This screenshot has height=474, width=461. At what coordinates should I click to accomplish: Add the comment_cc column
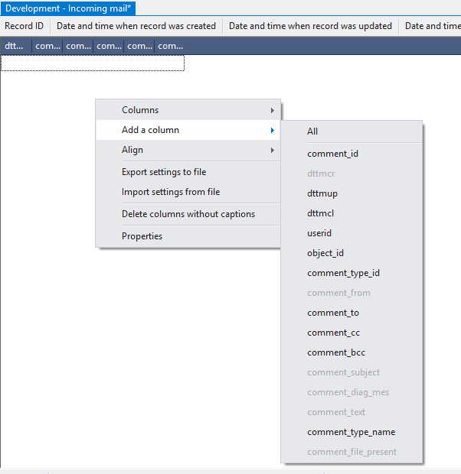pyautogui.click(x=333, y=333)
